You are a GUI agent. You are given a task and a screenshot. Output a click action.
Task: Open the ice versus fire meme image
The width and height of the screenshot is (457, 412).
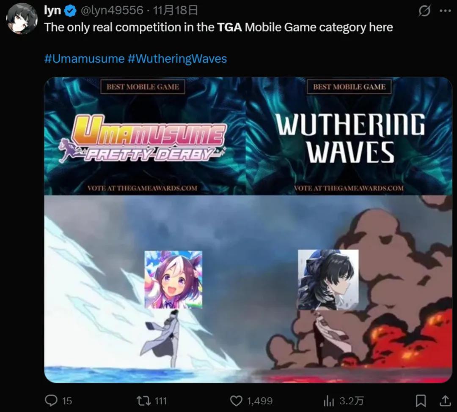tap(248, 289)
